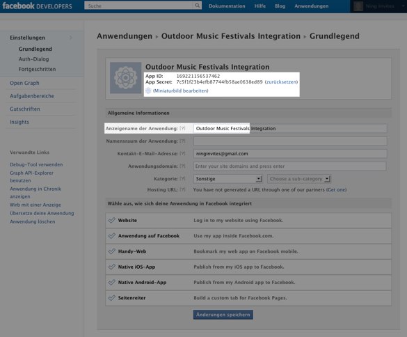The height and width of the screenshot is (337, 407).
Task: Toggle the Seitenreiter checkmark
Action: pyautogui.click(x=112, y=298)
